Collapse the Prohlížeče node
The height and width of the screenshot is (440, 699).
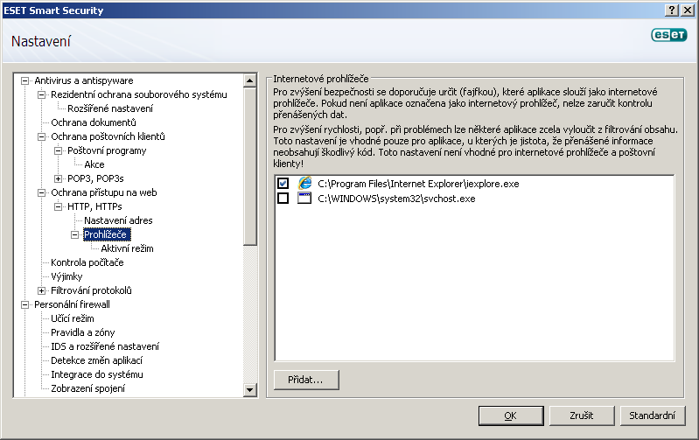pos(75,234)
